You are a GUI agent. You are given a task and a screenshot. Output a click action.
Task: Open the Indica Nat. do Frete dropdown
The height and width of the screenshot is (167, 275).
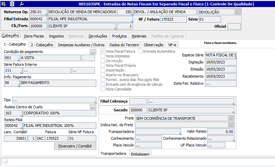231,125
